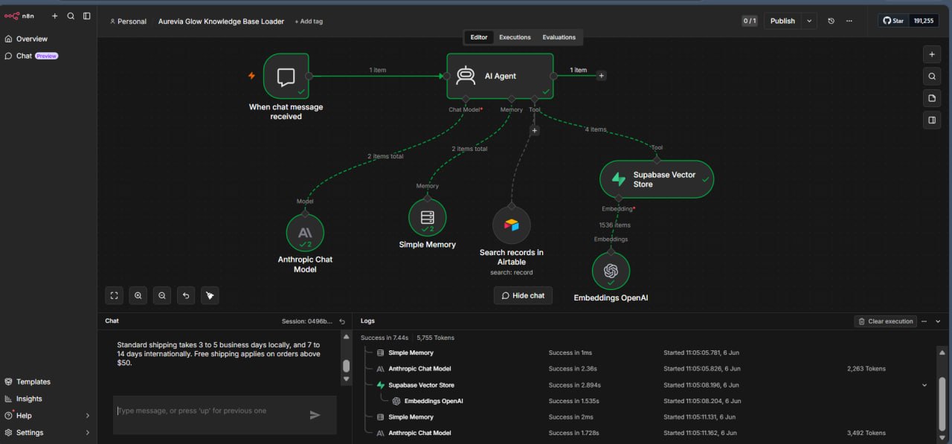
Task: Add a sticky note with the note icon
Action: point(931,98)
